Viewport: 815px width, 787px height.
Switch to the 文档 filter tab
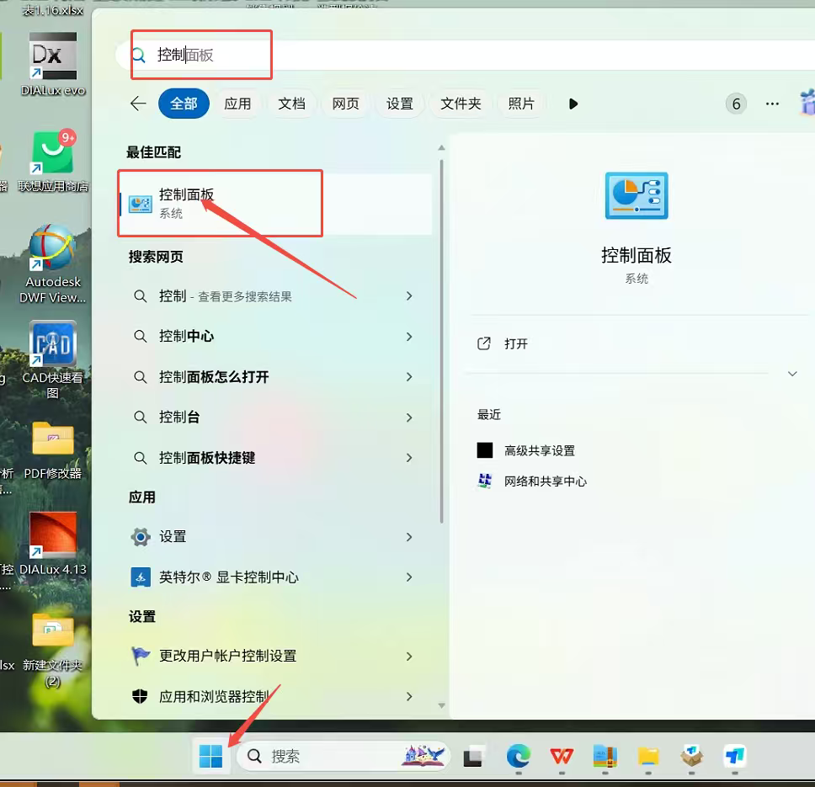[x=292, y=104]
